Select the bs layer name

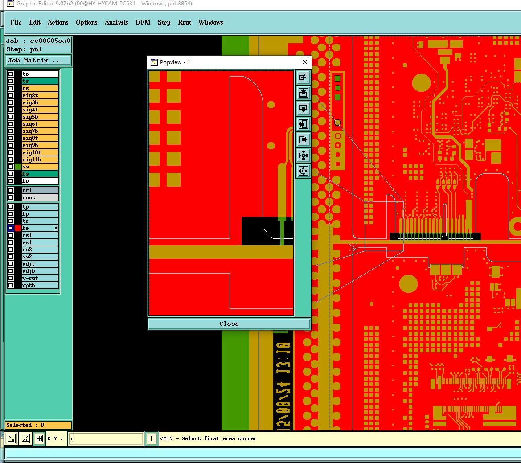pyautogui.click(x=40, y=174)
